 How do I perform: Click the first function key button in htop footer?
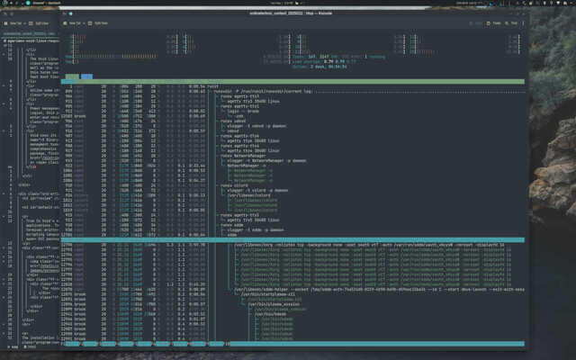pyautogui.click(x=72, y=344)
